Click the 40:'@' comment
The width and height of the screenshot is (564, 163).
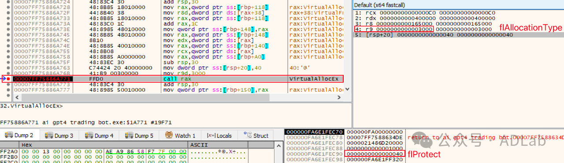pyautogui.click(x=300, y=68)
